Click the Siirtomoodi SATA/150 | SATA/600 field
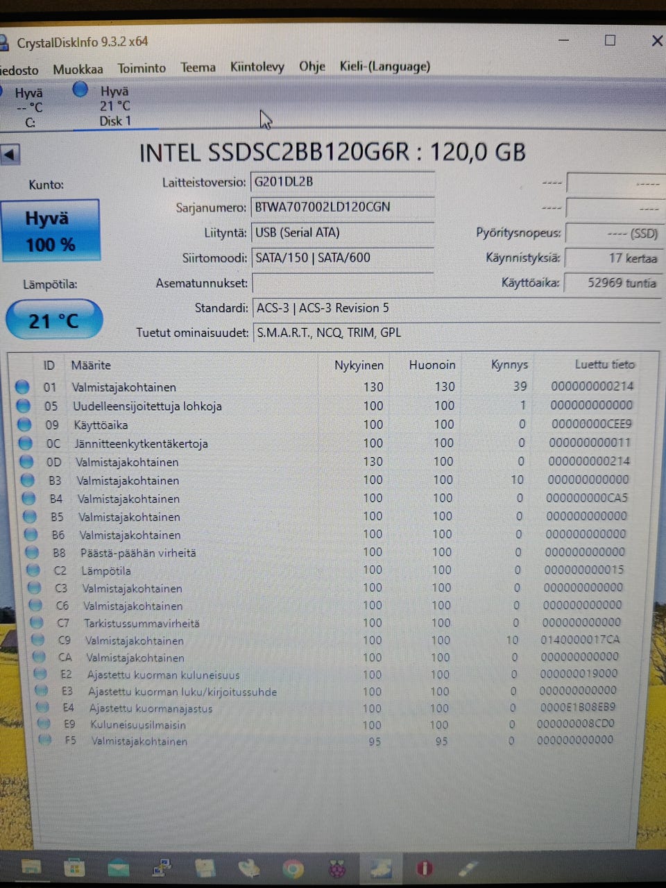Image resolution: width=666 pixels, height=888 pixels. coord(342,258)
